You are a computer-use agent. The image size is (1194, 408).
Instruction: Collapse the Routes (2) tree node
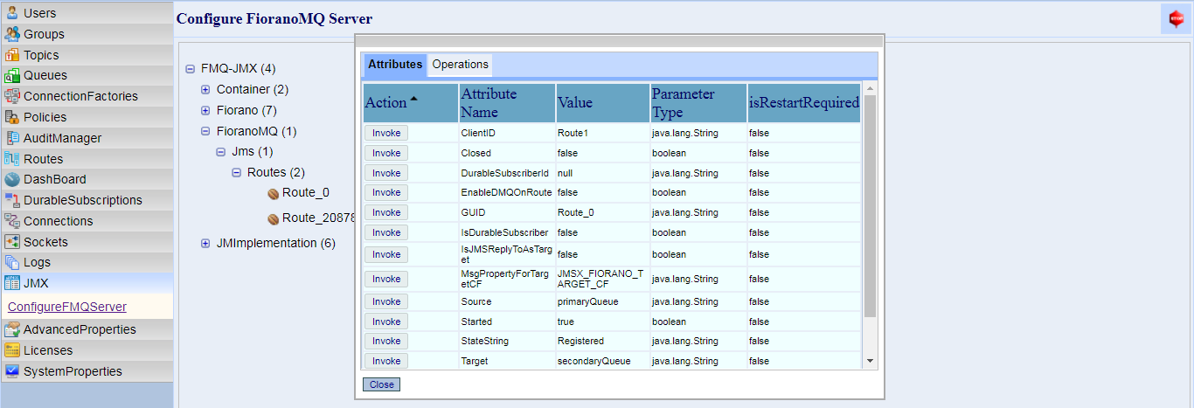tap(236, 173)
